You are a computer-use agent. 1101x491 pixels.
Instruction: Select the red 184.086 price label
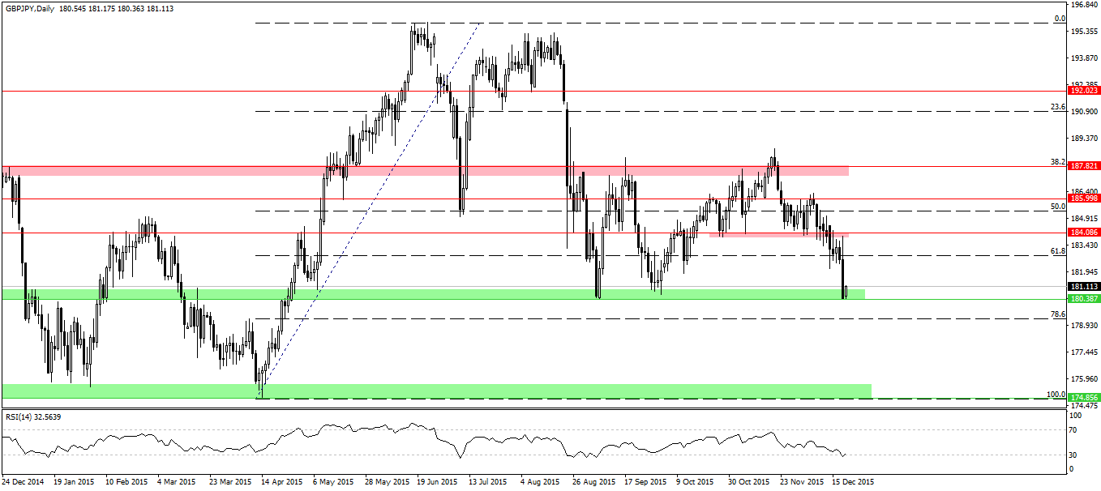click(x=1084, y=233)
